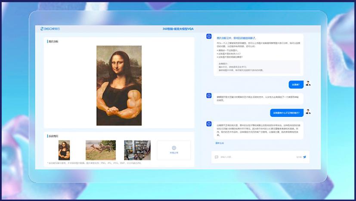
Task: Click the user avatar beside the first question
Action: point(308,84)
